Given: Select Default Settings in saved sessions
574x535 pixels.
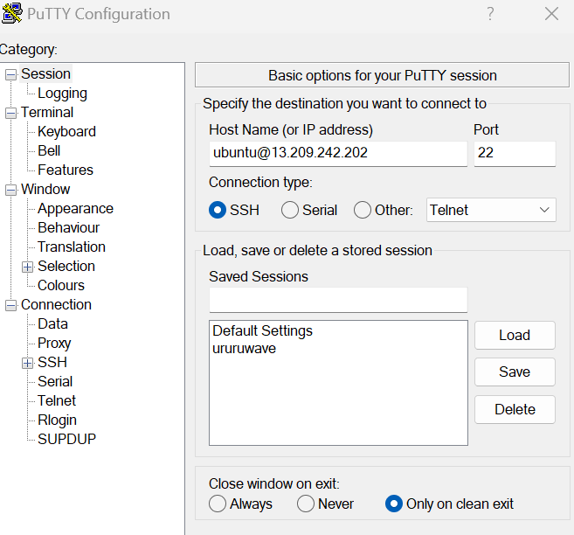Looking at the screenshot, I should pyautogui.click(x=262, y=331).
